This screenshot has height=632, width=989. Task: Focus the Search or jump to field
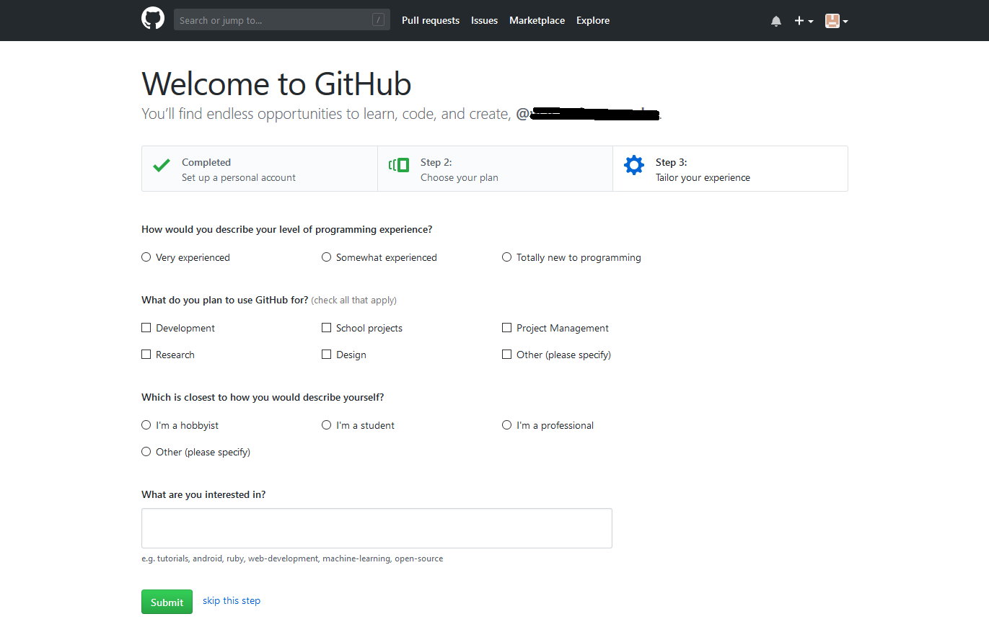(282, 19)
